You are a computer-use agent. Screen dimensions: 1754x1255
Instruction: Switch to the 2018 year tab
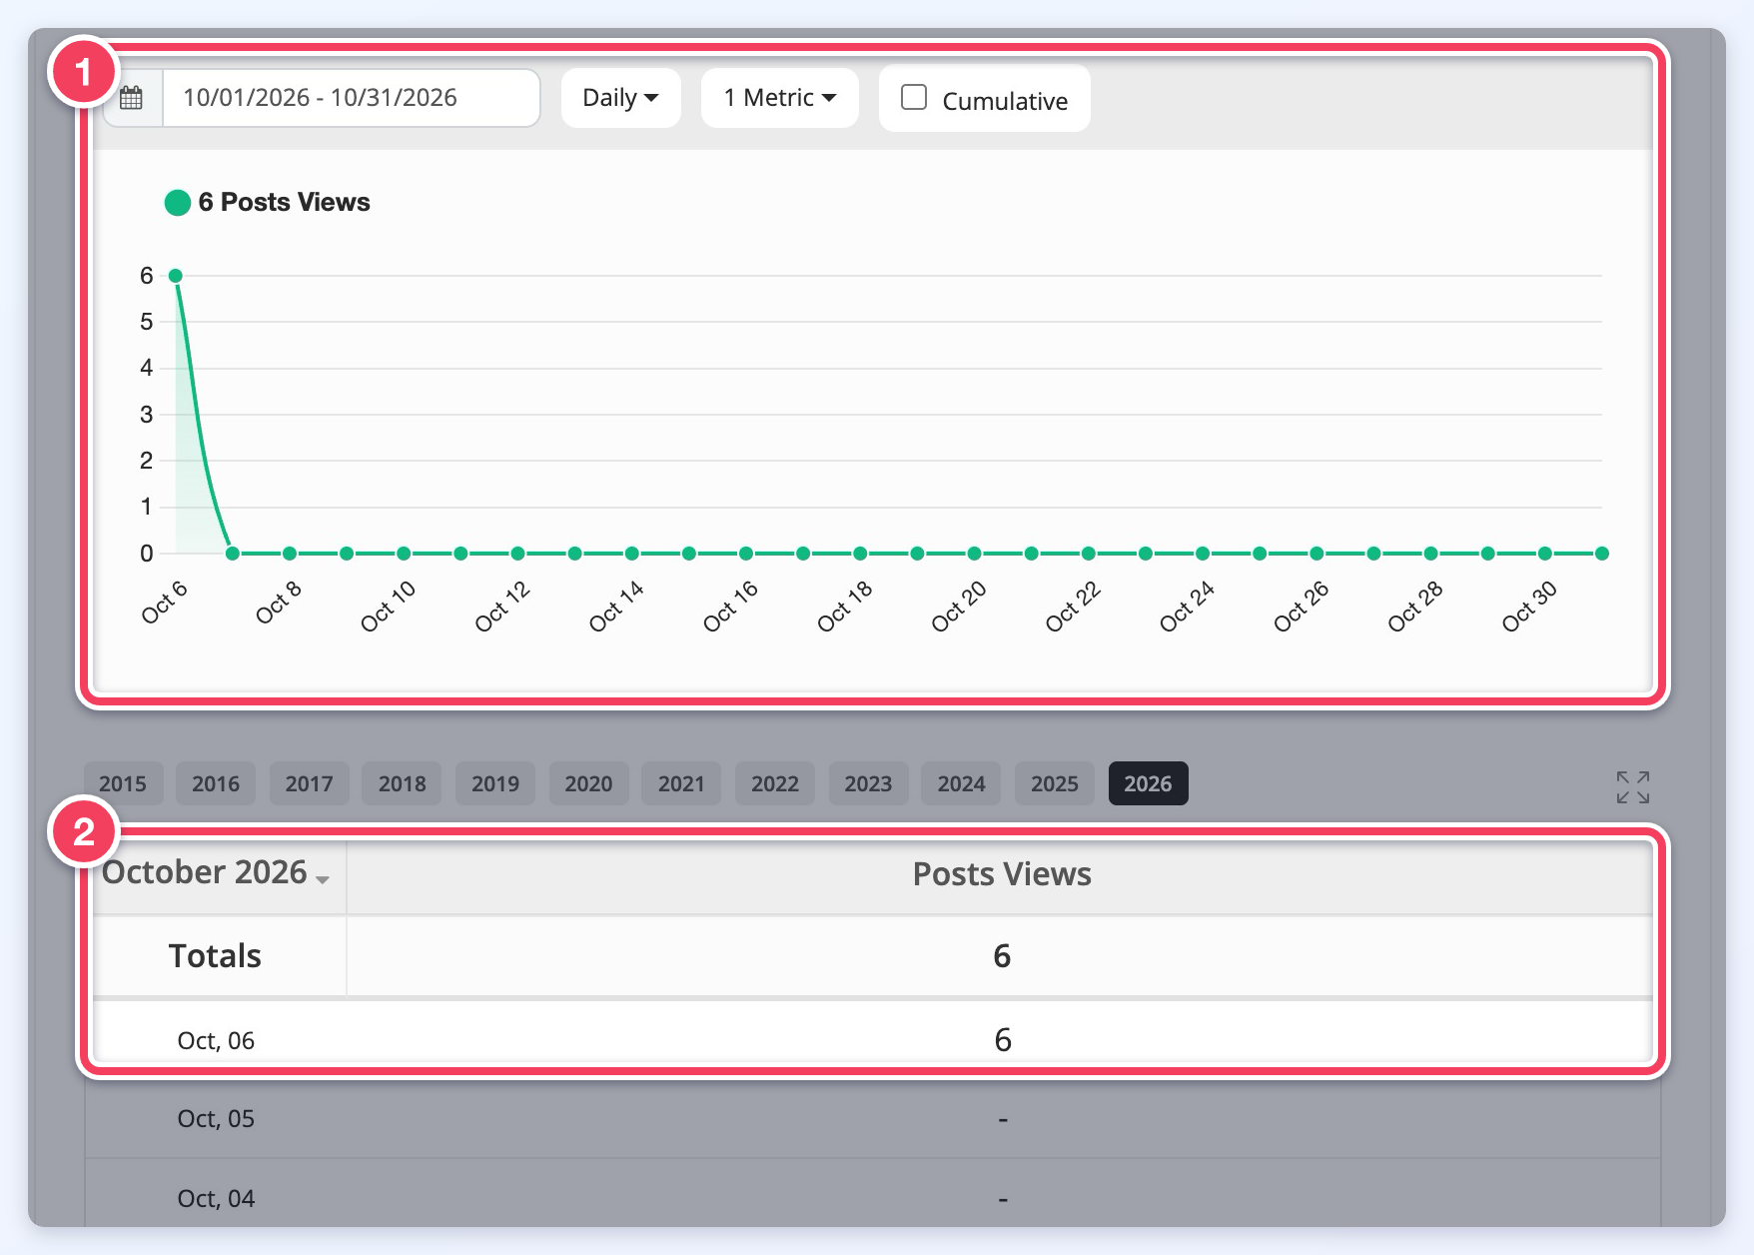tap(403, 783)
